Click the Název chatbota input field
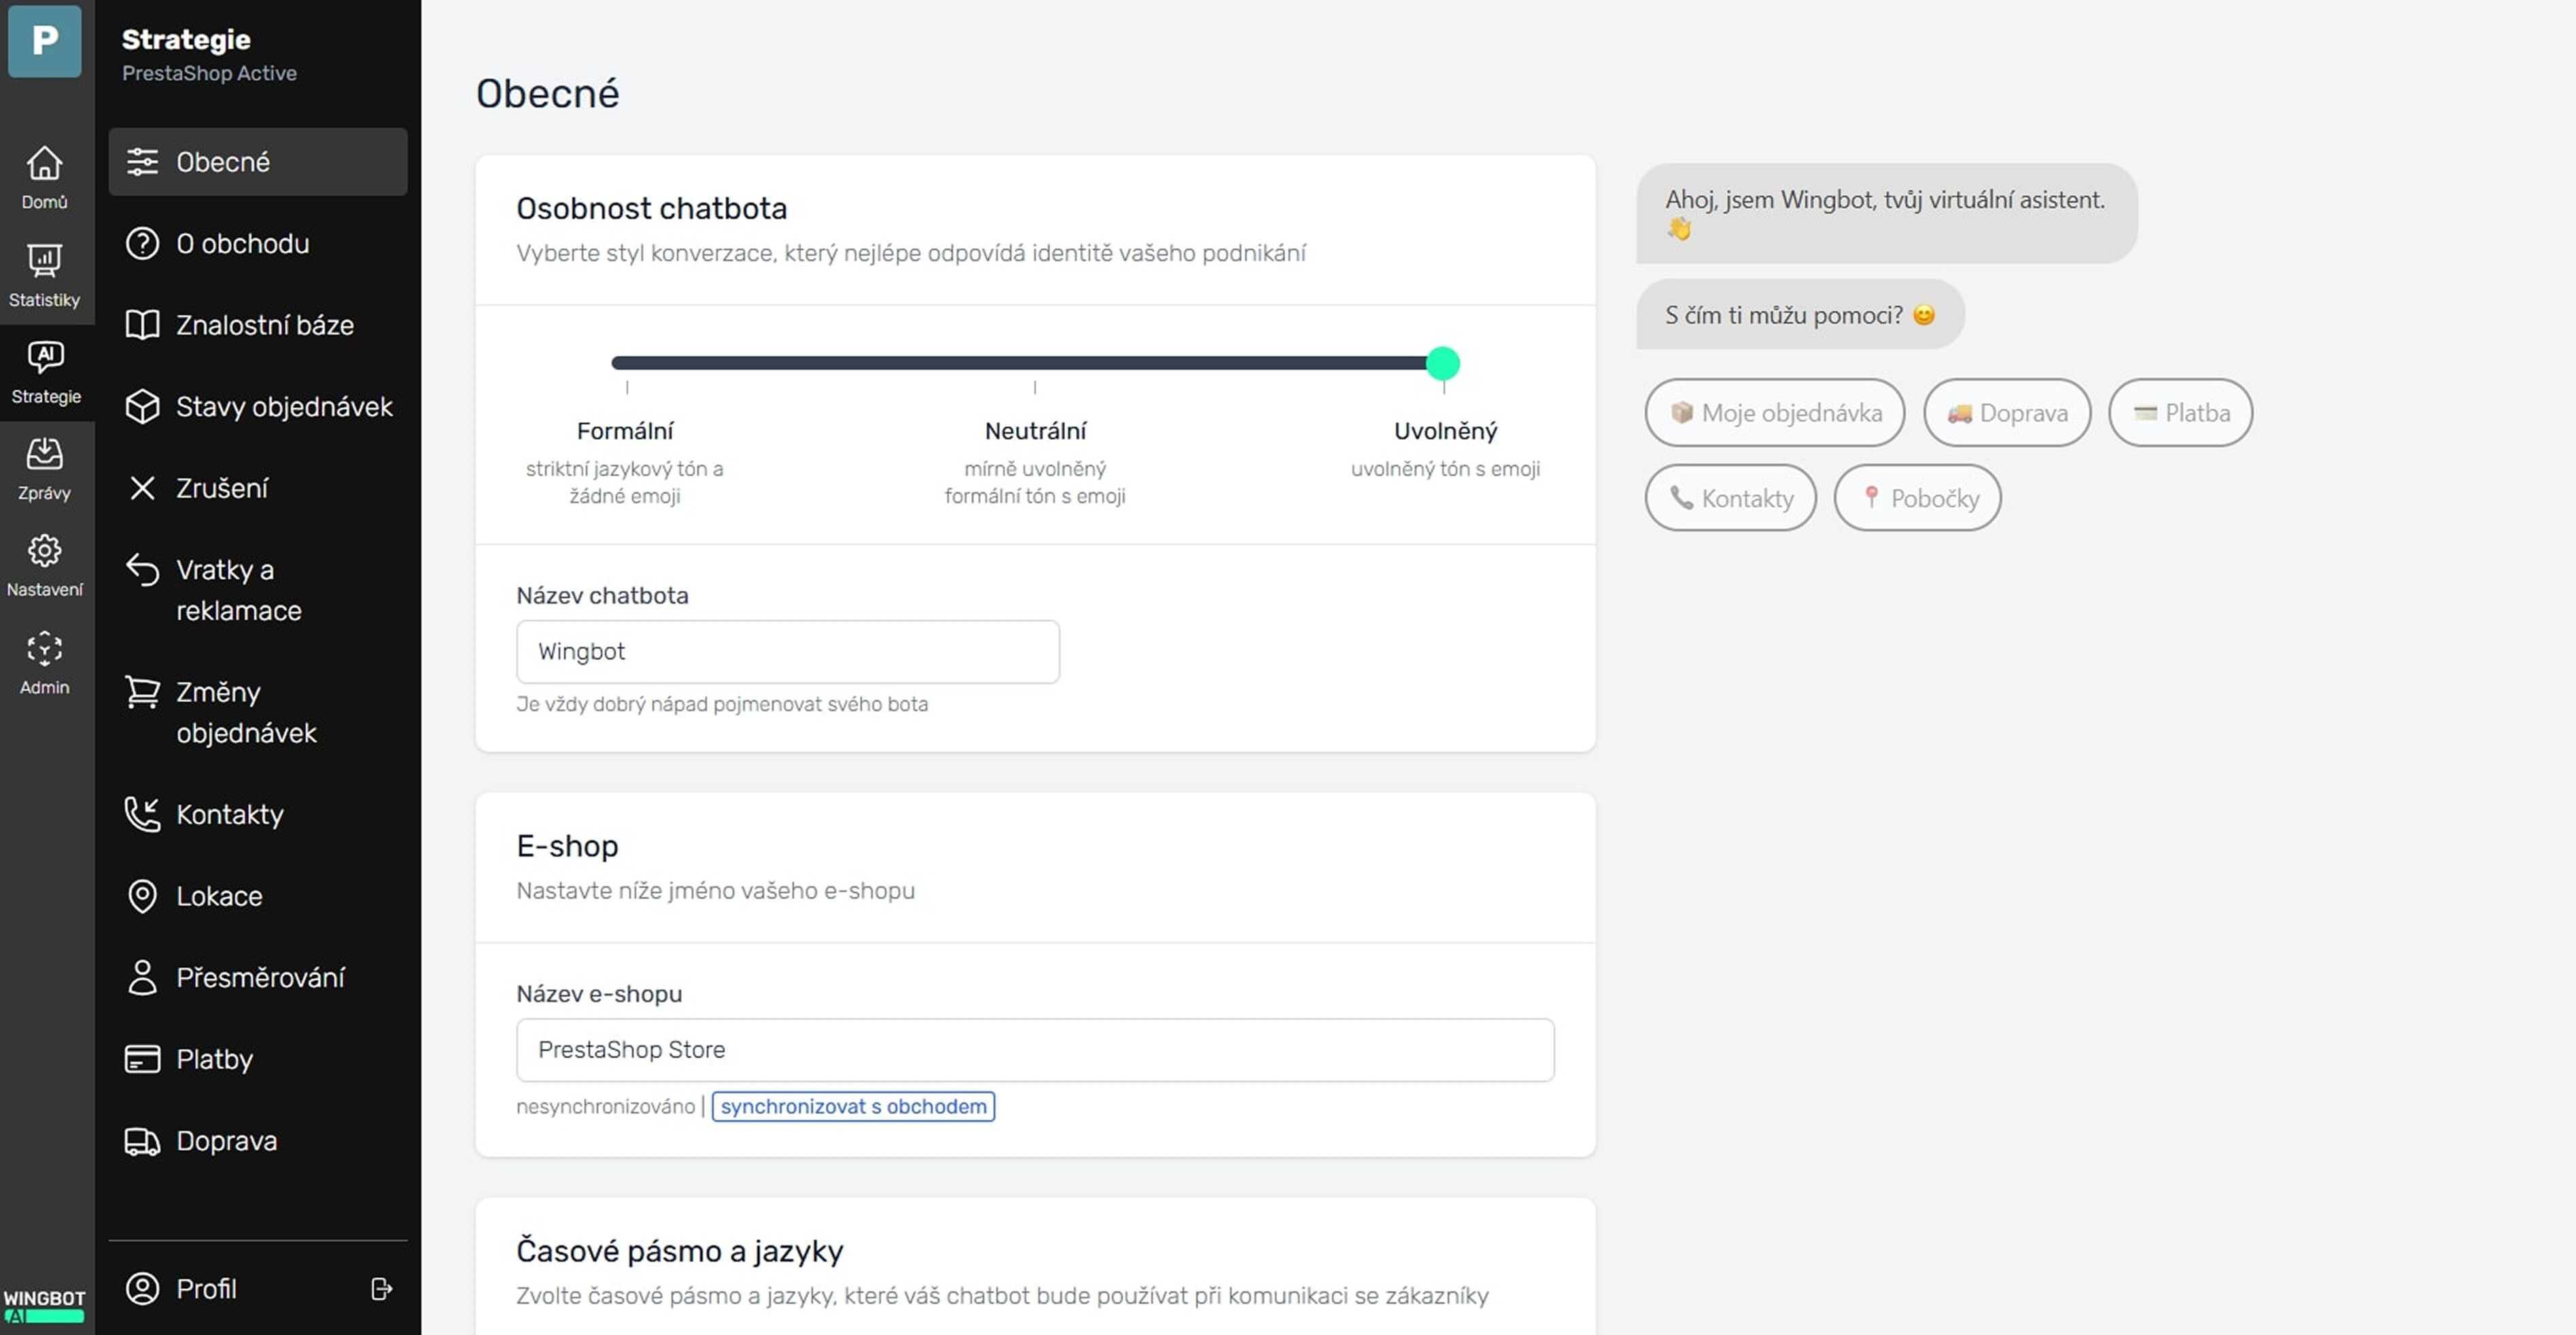 pyautogui.click(x=787, y=652)
